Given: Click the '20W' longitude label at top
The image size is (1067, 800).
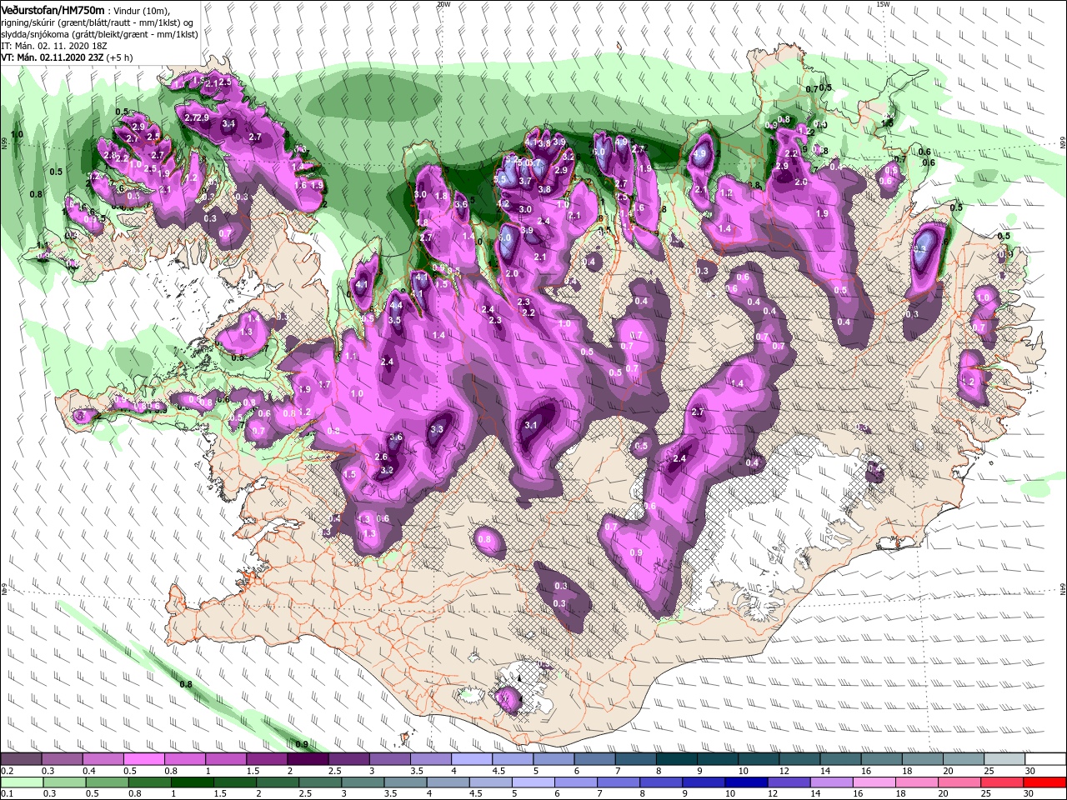Looking at the screenshot, I should (x=443, y=4).
